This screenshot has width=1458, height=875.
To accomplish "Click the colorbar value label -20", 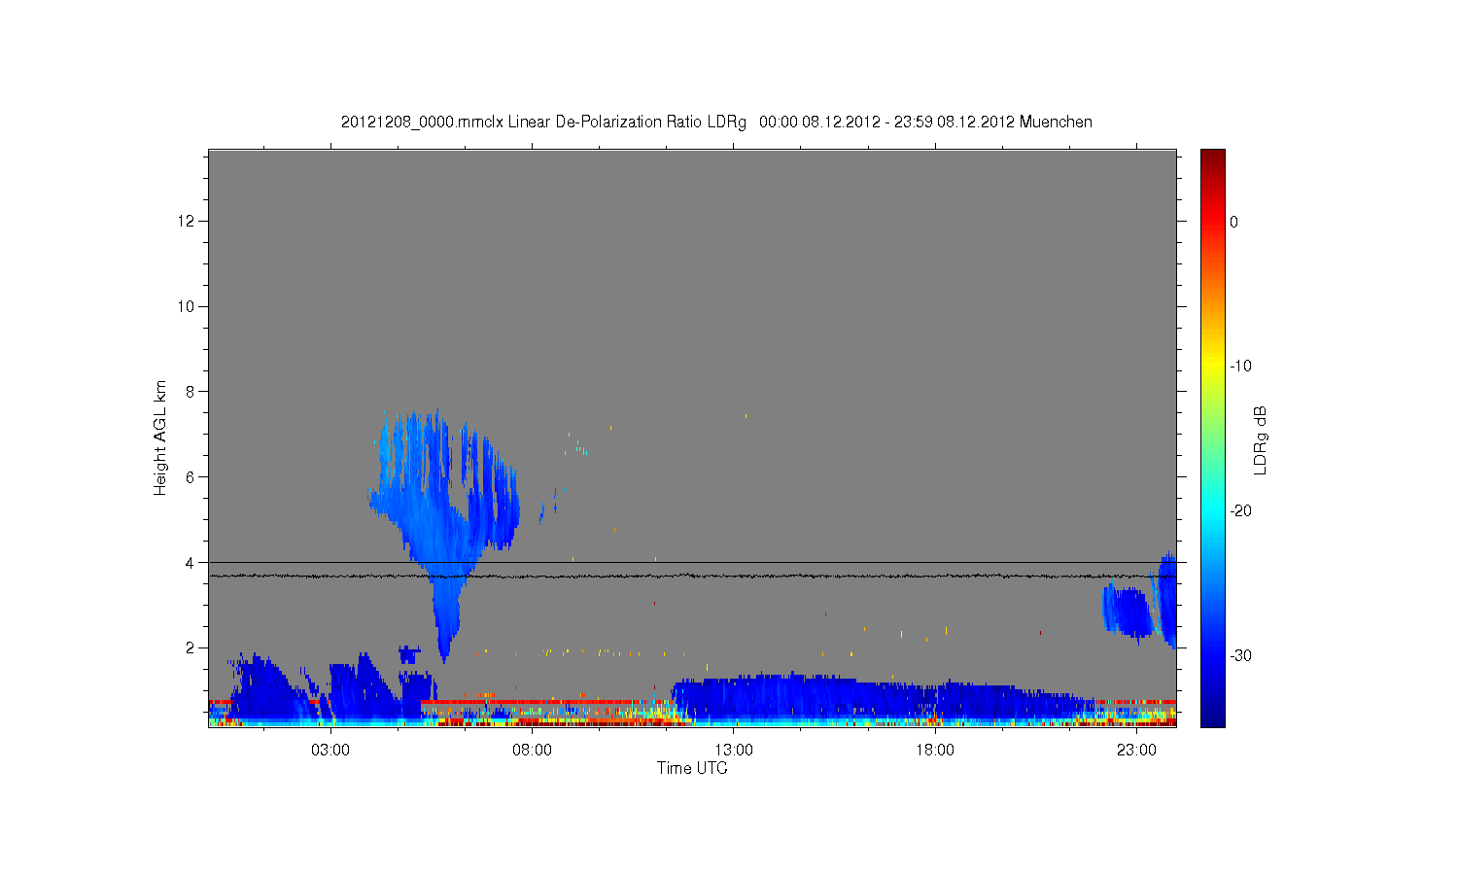I will coord(1240,511).
